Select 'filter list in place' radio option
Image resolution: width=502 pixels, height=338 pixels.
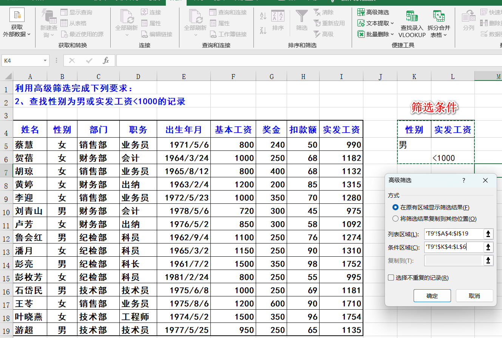point(395,207)
